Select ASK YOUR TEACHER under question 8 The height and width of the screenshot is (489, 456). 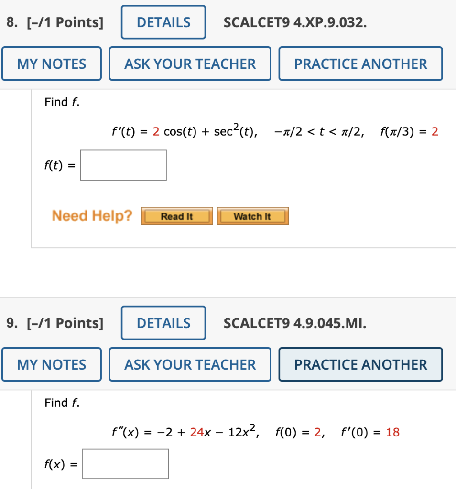pos(189,64)
